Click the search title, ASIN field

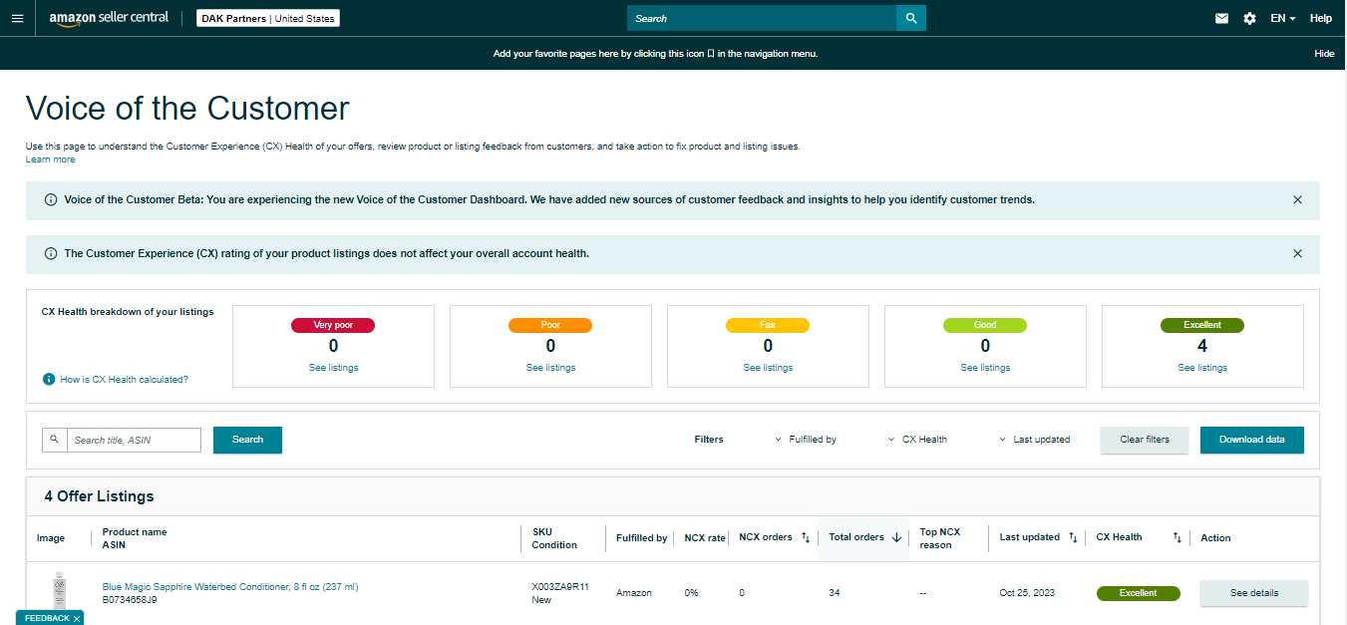tap(134, 440)
